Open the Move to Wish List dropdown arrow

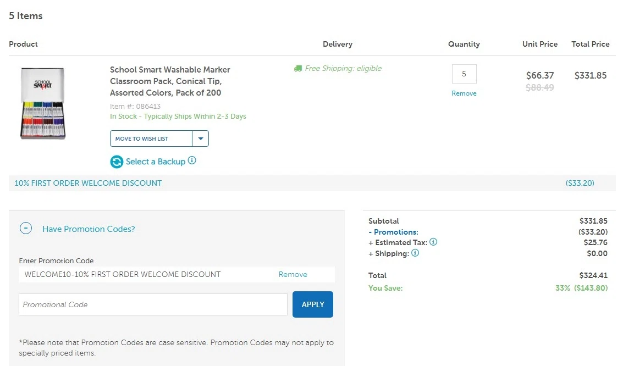pyautogui.click(x=200, y=138)
